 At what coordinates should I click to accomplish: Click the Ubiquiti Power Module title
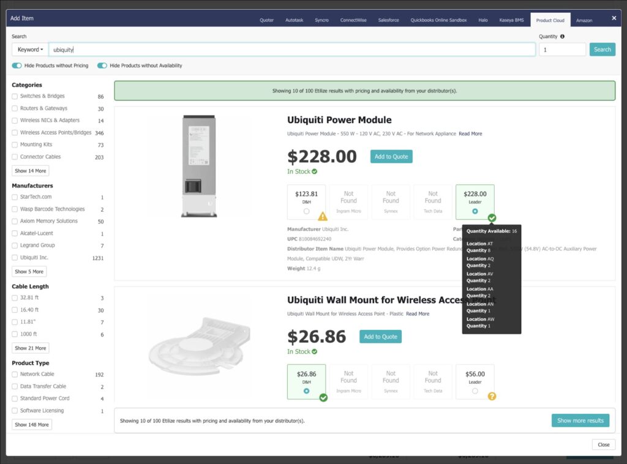(339, 120)
